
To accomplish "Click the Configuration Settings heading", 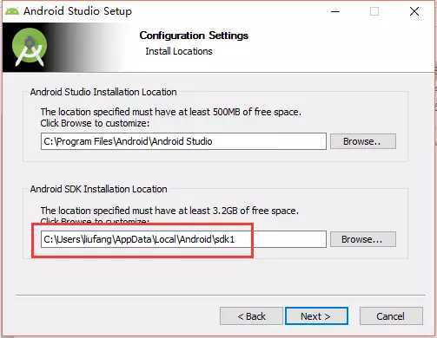I will click(194, 36).
